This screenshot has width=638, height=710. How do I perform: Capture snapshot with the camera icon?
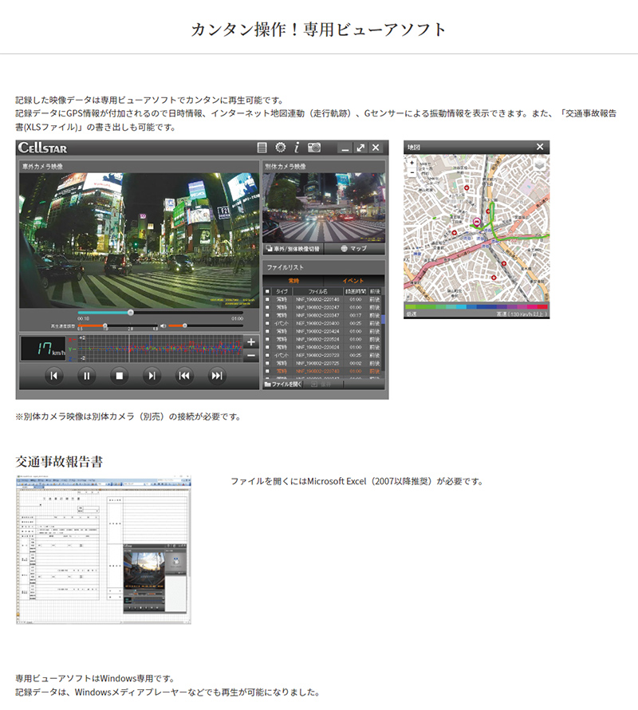[314, 148]
